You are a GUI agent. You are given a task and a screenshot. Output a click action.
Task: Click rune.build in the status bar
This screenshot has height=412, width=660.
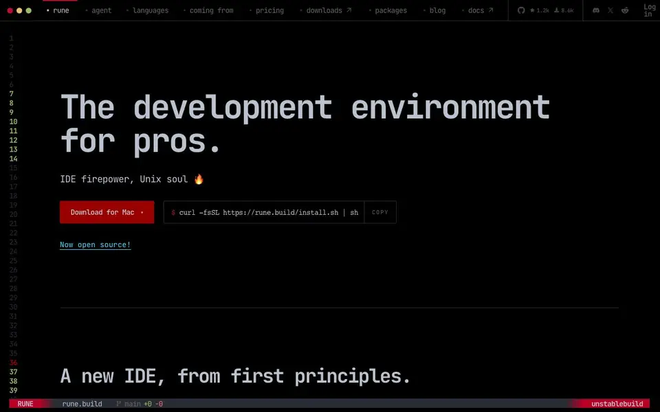[82, 404]
